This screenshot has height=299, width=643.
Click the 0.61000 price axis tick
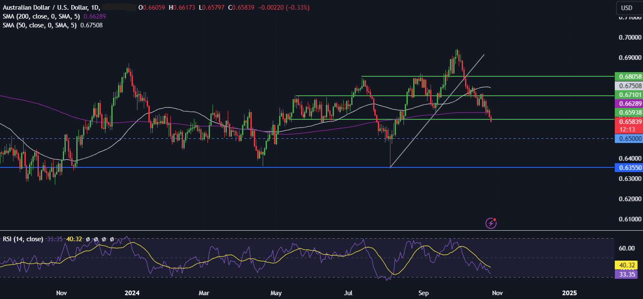[630, 219]
